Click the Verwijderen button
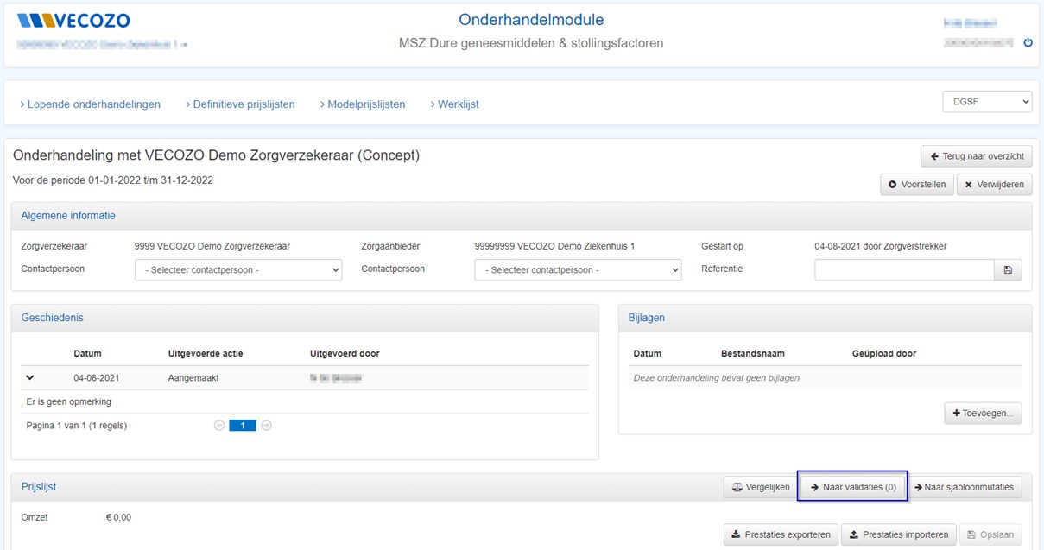The image size is (1044, 550). point(995,185)
